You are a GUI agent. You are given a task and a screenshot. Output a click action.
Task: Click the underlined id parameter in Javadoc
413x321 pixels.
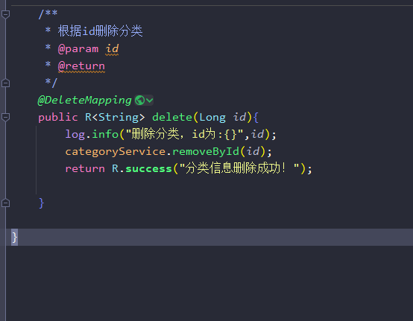(x=112, y=48)
